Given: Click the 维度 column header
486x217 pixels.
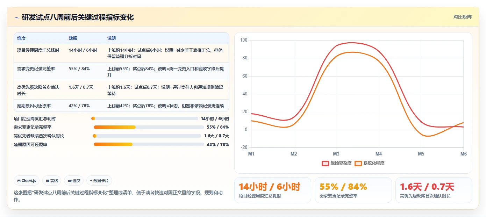Looking at the screenshot, I should click(x=21, y=38).
